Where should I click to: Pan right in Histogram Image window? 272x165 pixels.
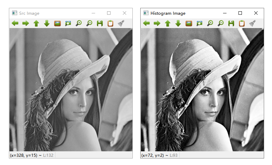click(x=157, y=23)
